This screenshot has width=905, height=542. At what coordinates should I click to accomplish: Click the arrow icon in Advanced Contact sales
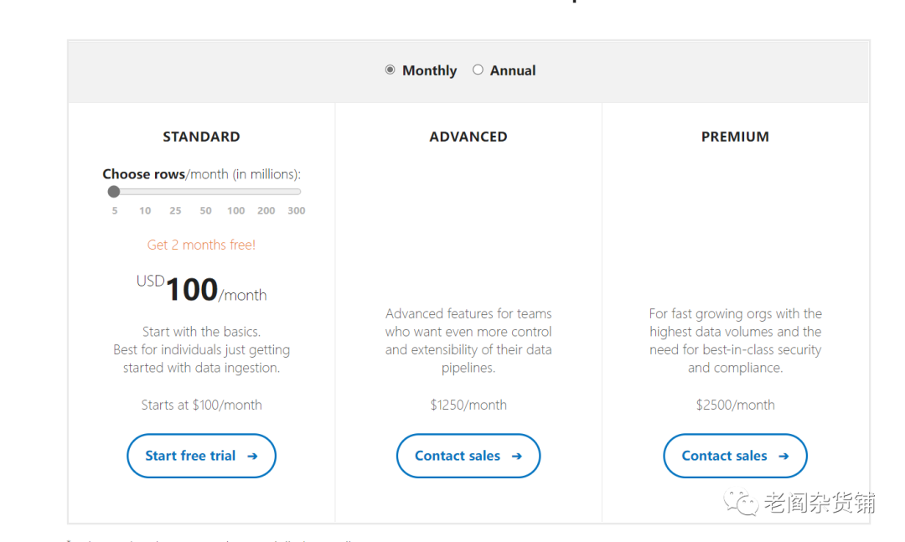[x=517, y=457]
